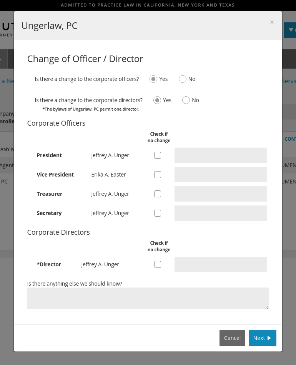This screenshot has width=296, height=365.
Task: Select Yes for corporate officers change
Action: [x=153, y=79]
